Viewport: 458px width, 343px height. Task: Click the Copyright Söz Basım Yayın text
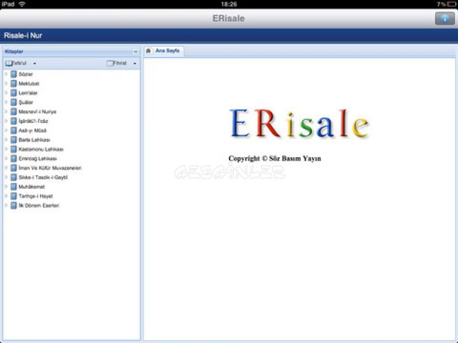pos(275,158)
